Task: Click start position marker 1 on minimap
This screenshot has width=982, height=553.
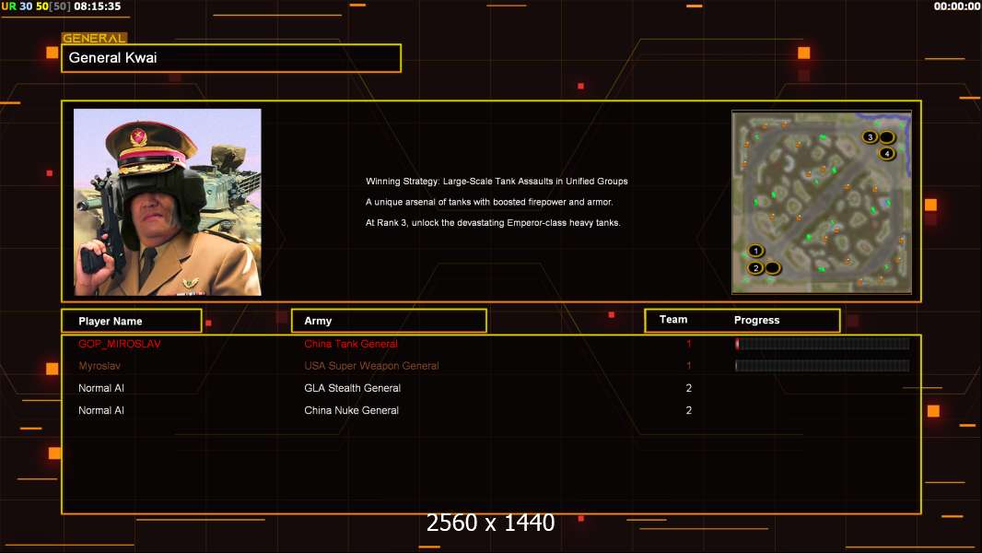Action: click(756, 251)
